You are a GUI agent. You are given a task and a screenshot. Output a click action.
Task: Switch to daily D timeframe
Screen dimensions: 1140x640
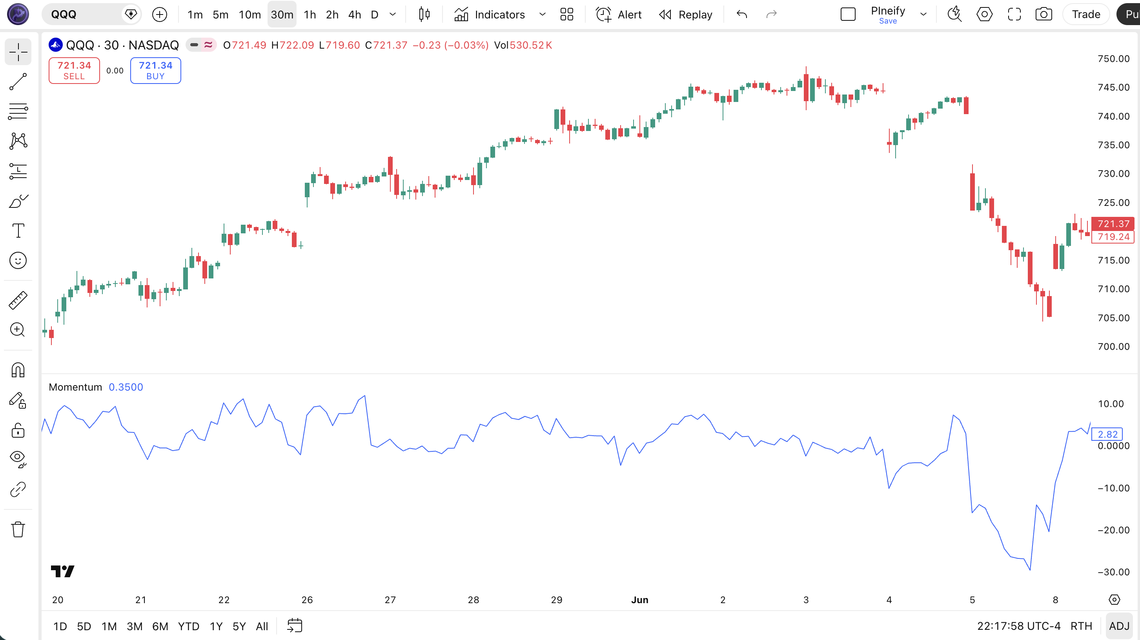(x=374, y=14)
